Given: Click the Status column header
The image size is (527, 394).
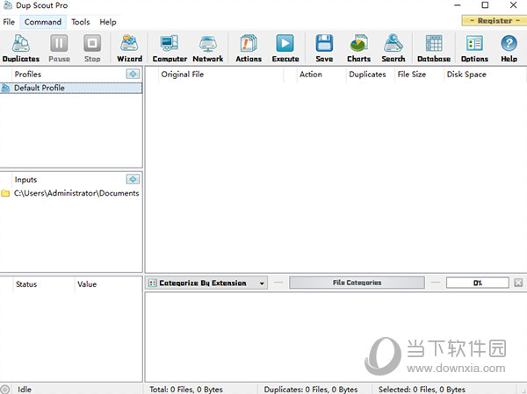Looking at the screenshot, I should tap(43, 284).
